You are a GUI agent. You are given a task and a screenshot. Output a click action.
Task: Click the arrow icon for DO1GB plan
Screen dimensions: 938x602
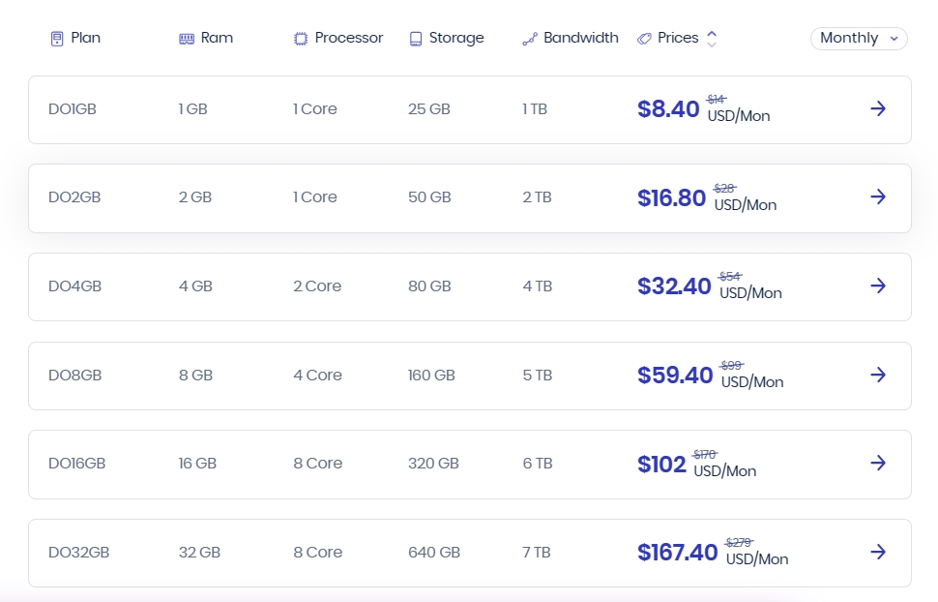[x=878, y=108]
